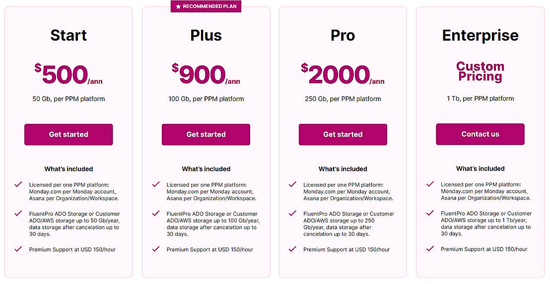The height and width of the screenshot is (284, 550).
Task: Click the Enterprise plan heading
Action: click(480, 35)
